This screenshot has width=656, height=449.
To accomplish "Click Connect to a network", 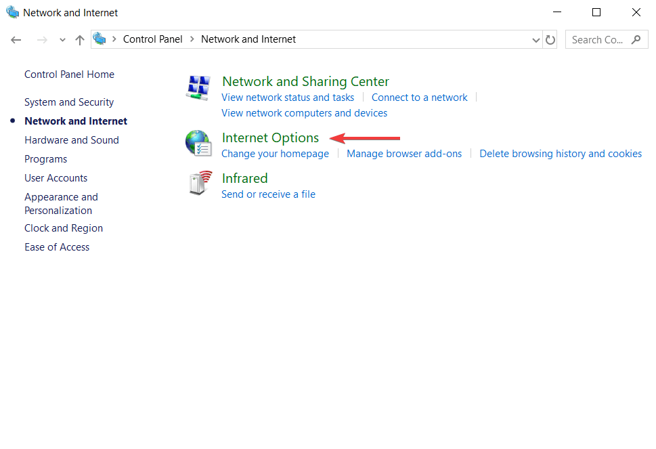I will click(x=420, y=98).
